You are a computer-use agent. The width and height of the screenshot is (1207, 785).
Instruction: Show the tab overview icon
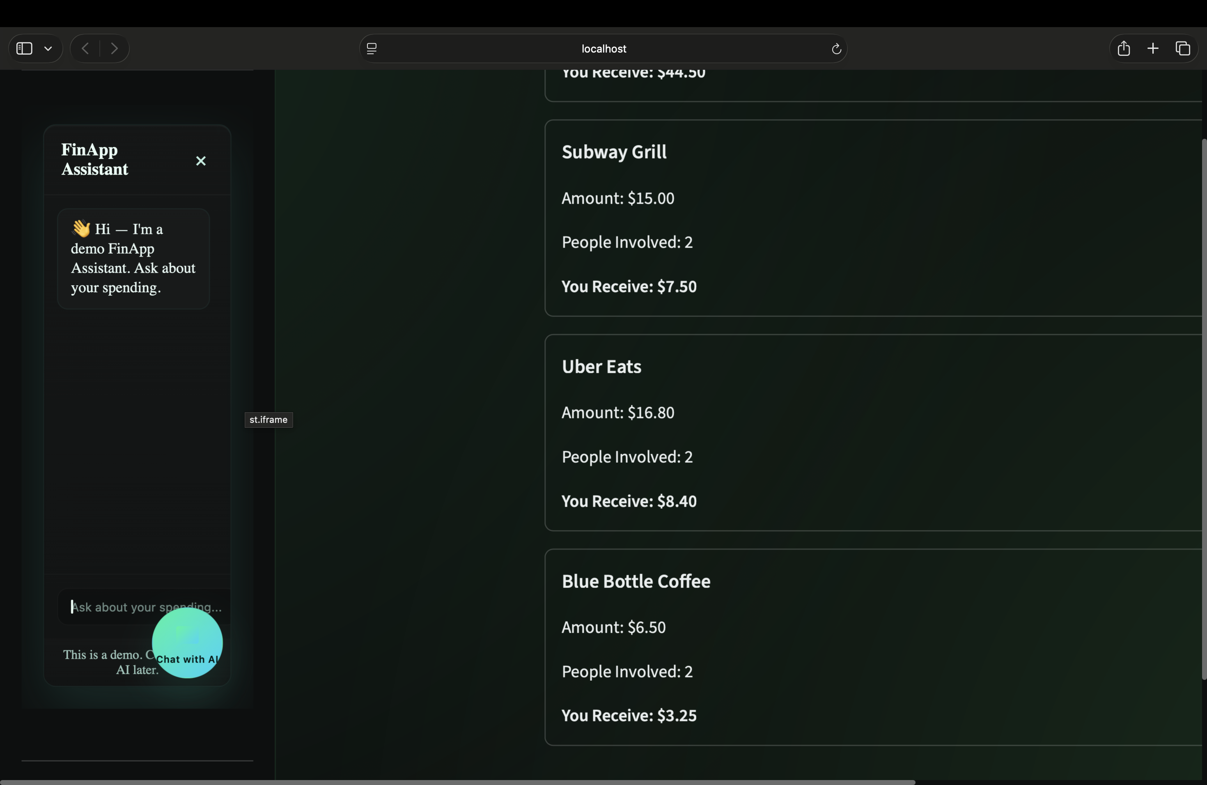[1183, 49]
